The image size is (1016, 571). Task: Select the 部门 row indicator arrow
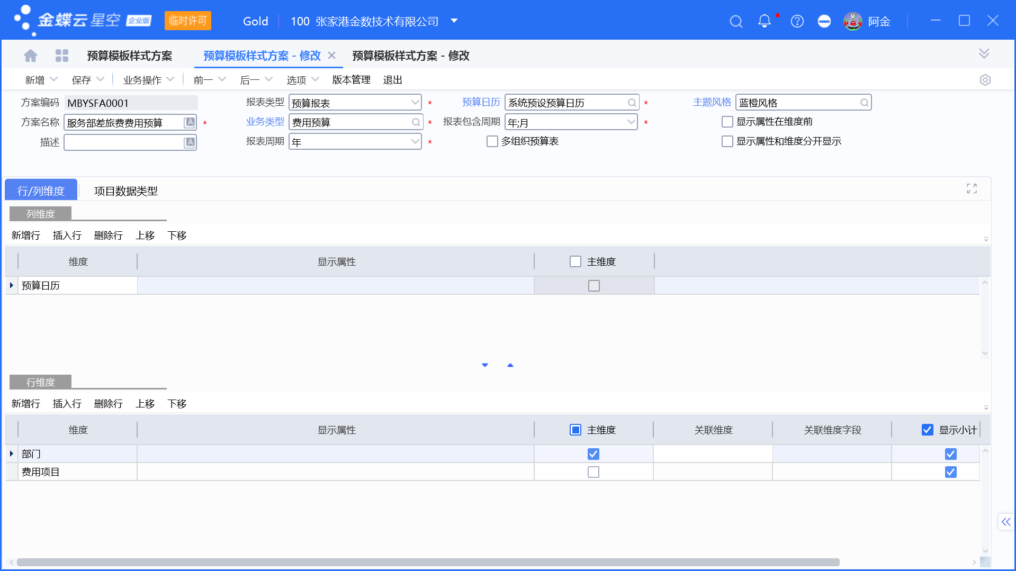tap(12, 454)
